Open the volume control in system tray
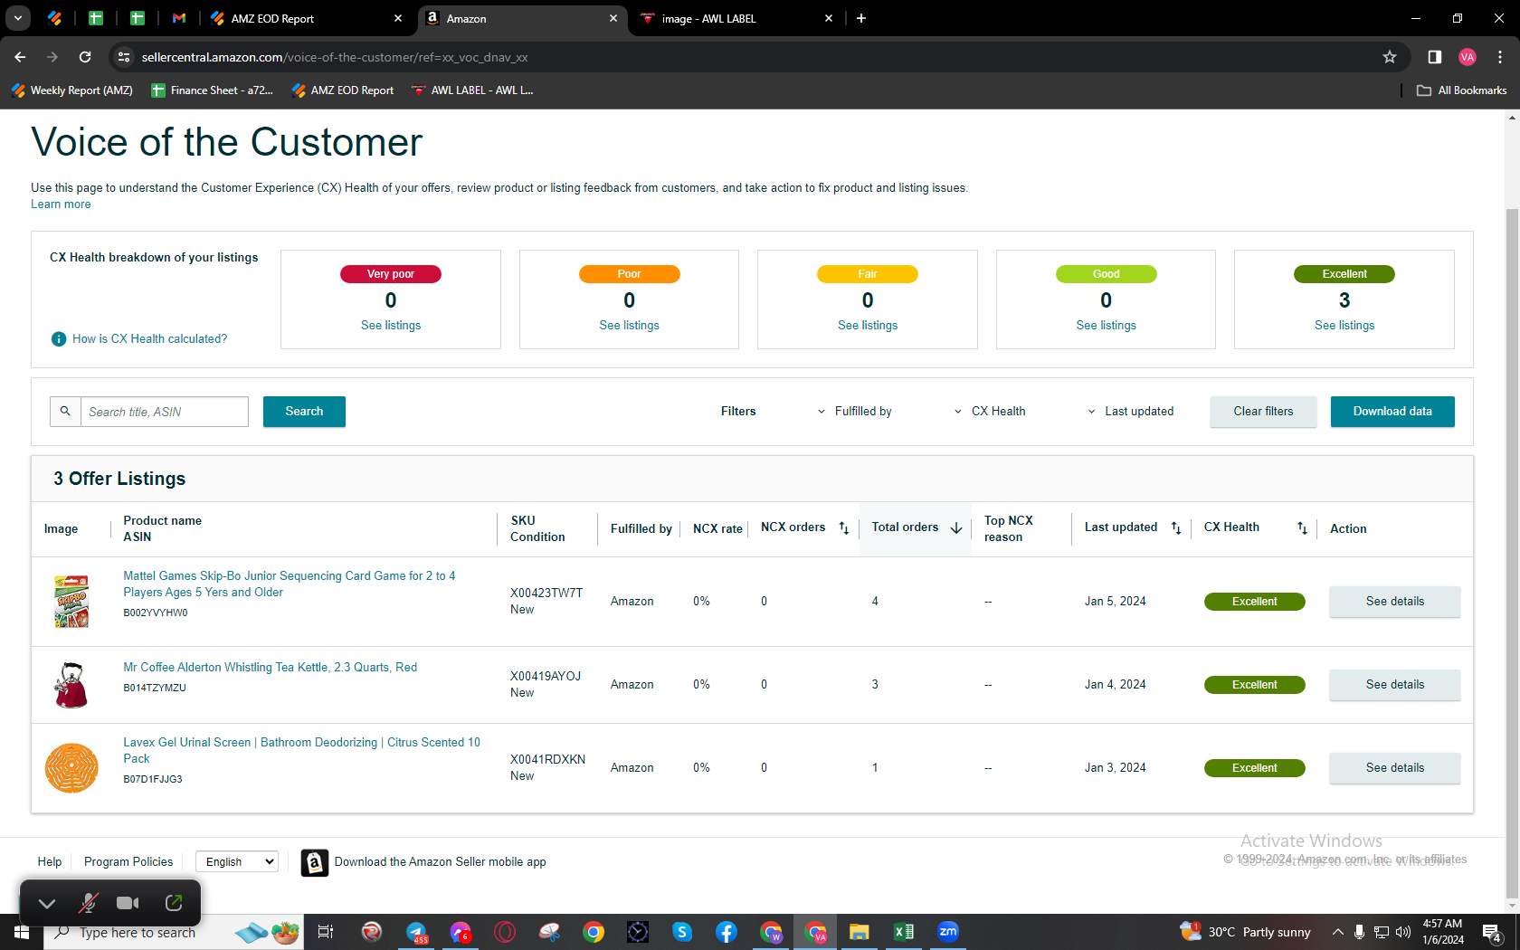The image size is (1520, 950). (1403, 932)
